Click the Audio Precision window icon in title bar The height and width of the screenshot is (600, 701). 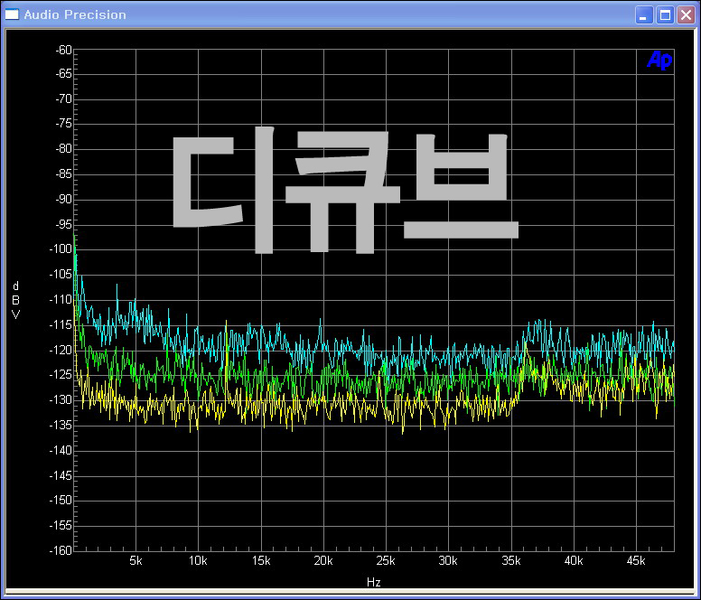click(13, 14)
